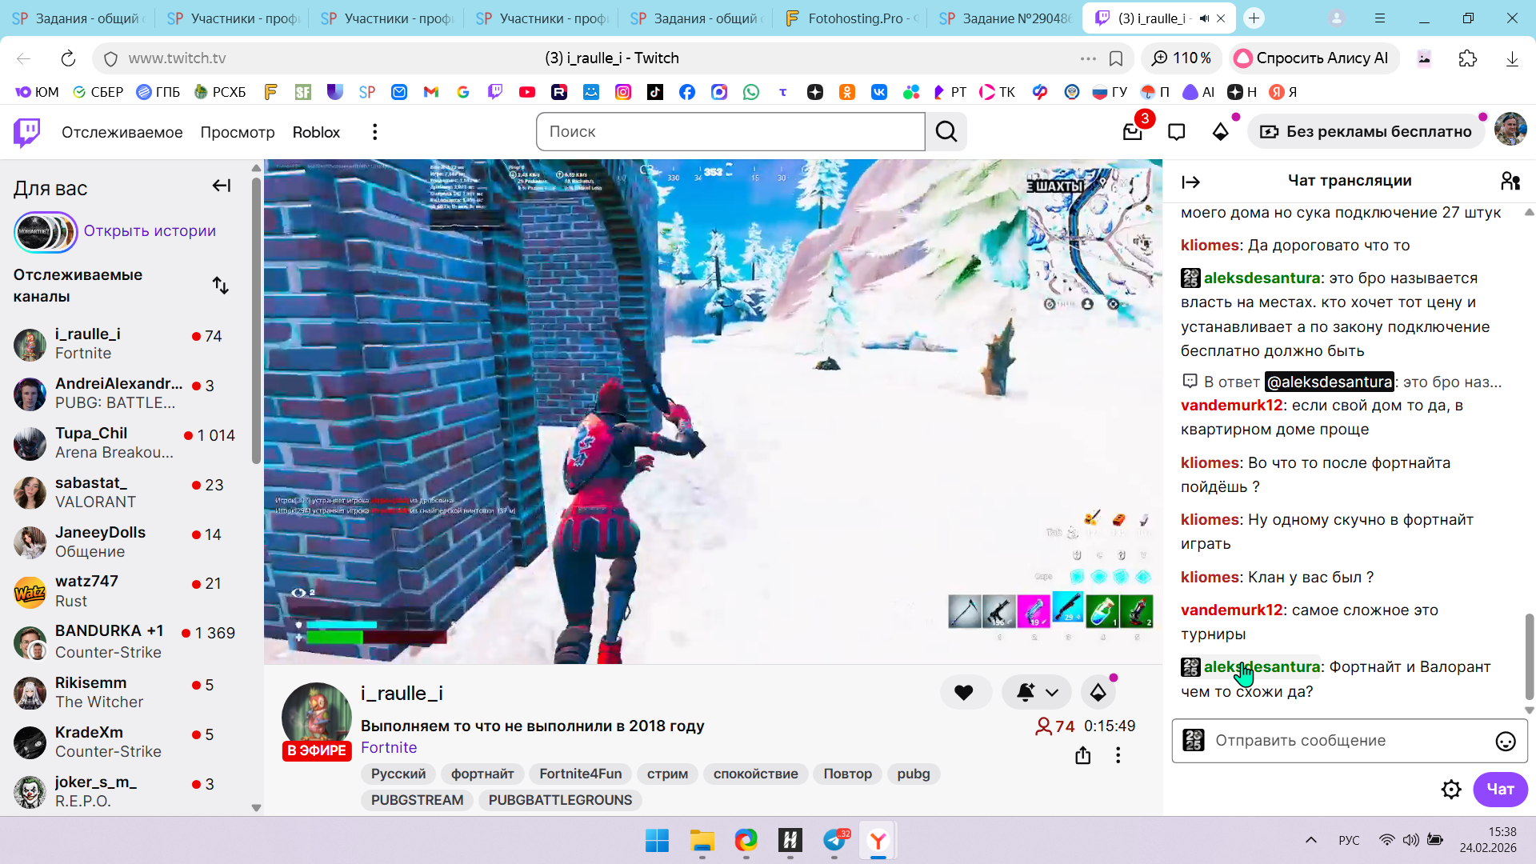Open chat settings gear icon

[x=1450, y=790]
